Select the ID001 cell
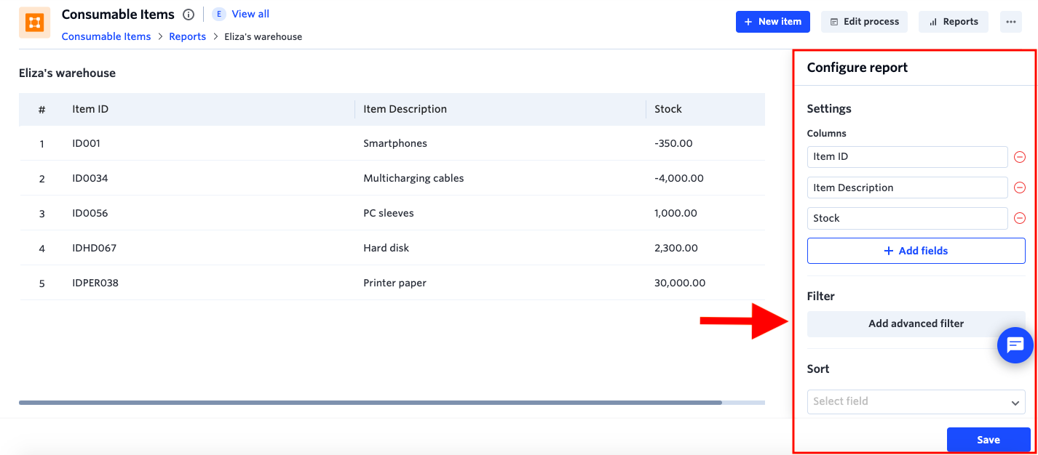 pyautogui.click(x=86, y=143)
